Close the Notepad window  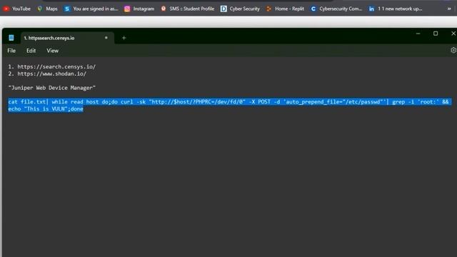tap(453, 34)
